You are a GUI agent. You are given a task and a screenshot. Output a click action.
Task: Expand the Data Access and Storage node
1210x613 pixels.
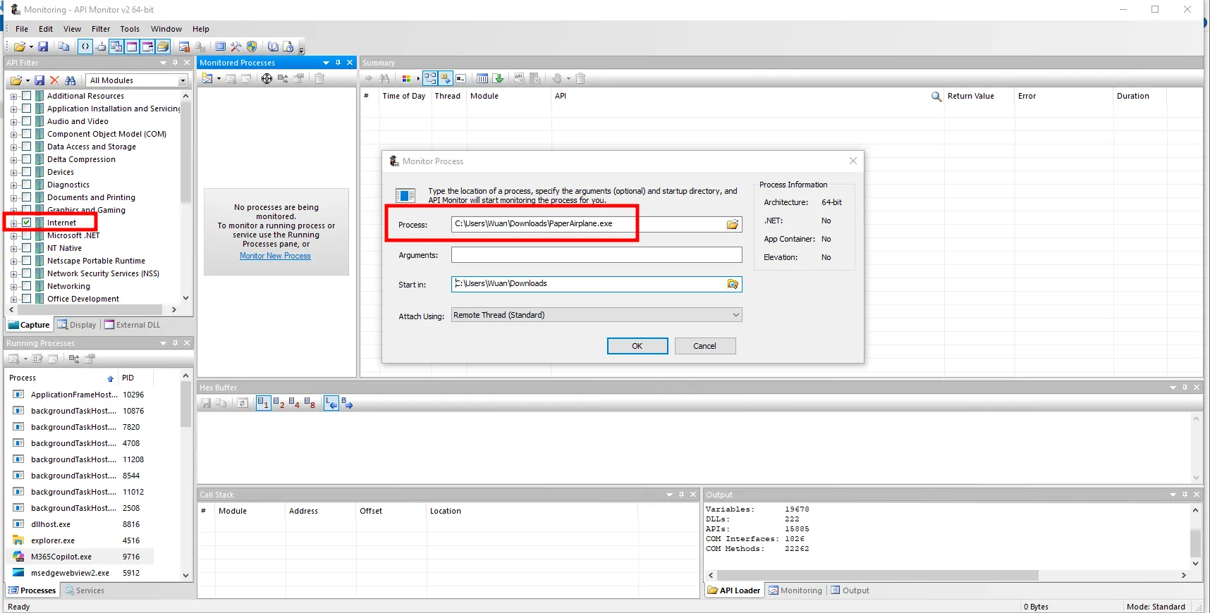point(13,147)
